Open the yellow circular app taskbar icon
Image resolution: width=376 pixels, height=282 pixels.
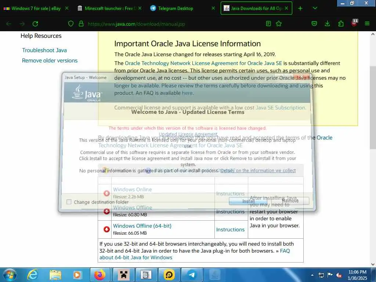point(169,275)
